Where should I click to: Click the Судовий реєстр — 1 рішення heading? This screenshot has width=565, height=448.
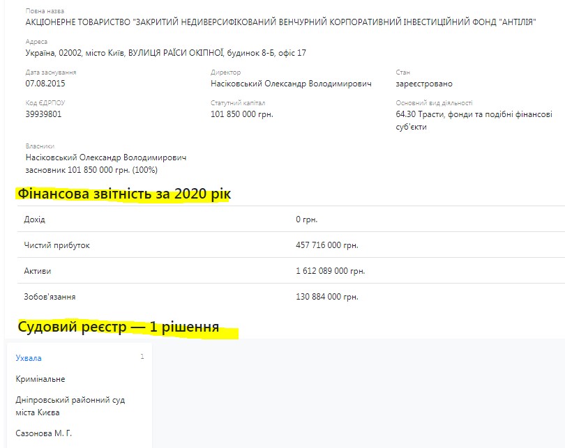[x=119, y=327]
